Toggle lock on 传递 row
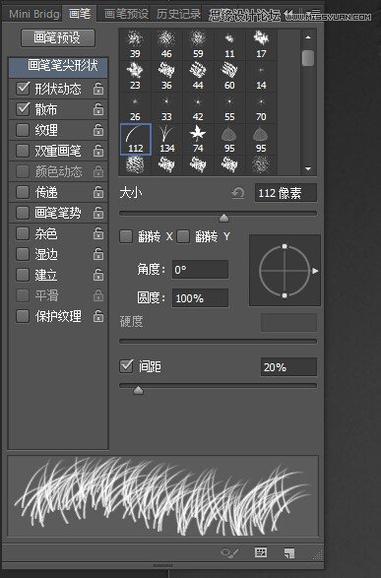 pos(98,192)
